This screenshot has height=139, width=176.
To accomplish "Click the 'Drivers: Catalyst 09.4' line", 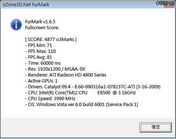I will (93, 87).
